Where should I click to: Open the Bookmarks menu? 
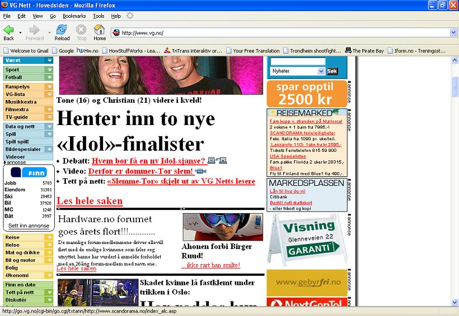pos(74,16)
